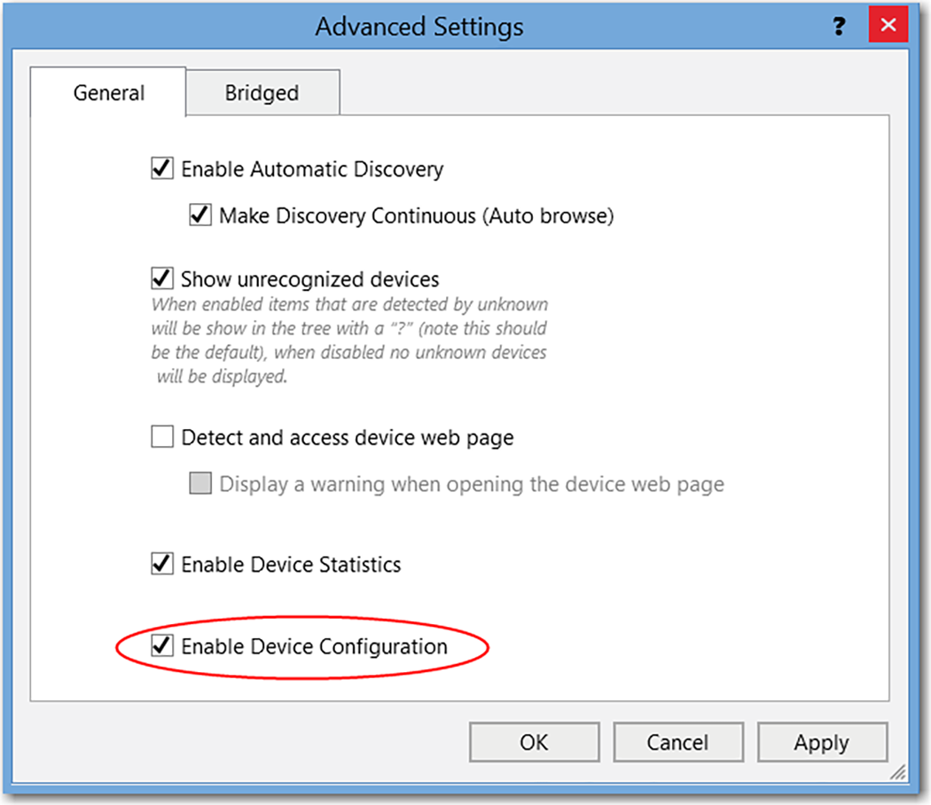The image size is (931, 805).
Task: Uncheck the circled Enable Device Configuration option
Action: (161, 647)
